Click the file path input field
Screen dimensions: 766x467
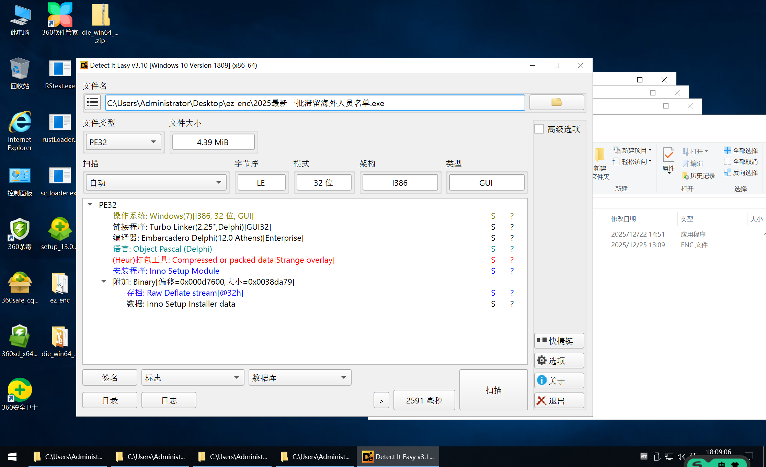315,103
